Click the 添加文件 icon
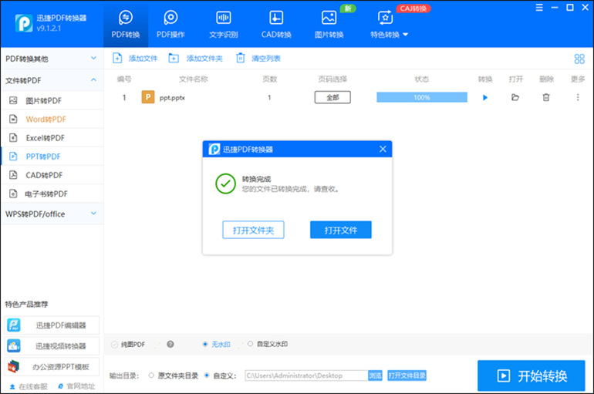 pyautogui.click(x=117, y=59)
